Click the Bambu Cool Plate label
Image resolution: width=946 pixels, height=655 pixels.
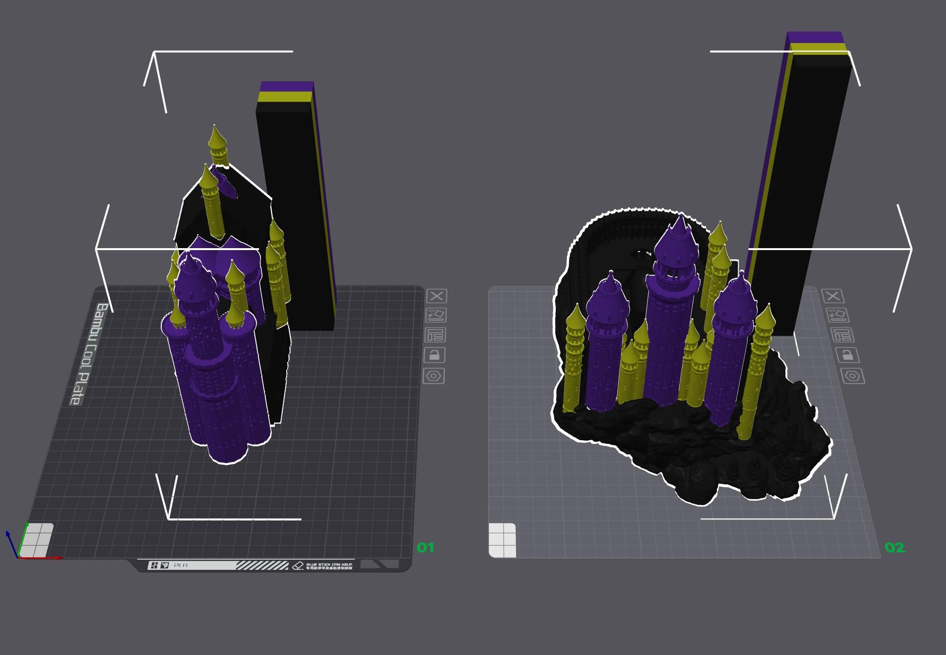click(89, 354)
